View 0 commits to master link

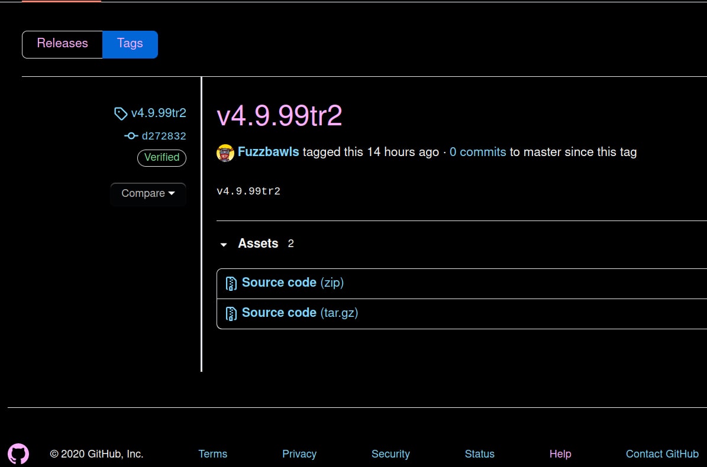click(x=478, y=152)
